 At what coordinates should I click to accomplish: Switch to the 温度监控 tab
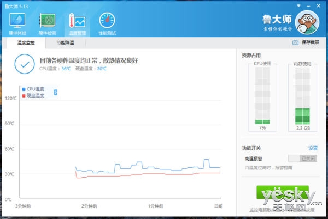[x=26, y=42]
